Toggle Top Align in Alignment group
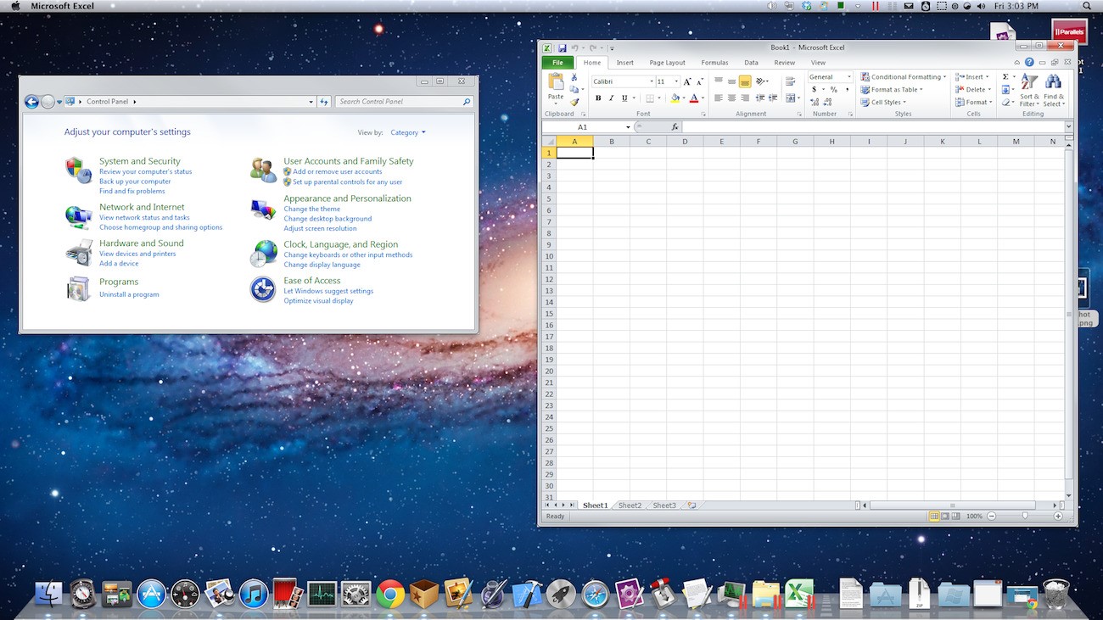 pyautogui.click(x=719, y=81)
